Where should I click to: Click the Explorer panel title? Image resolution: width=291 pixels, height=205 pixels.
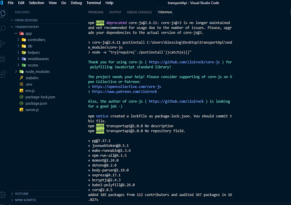(x=22, y=12)
